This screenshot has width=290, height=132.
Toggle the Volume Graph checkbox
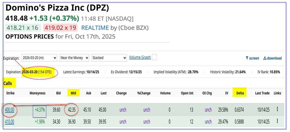154,57
